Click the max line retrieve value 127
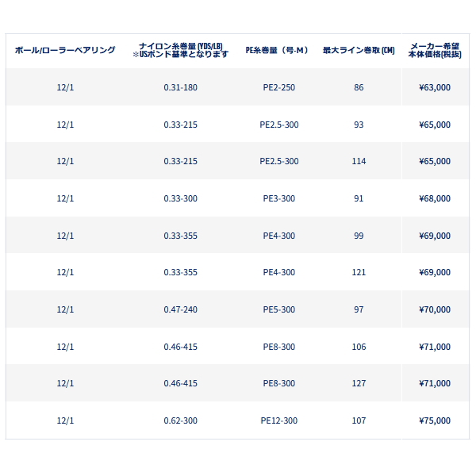Viewport: 476px width, 476px height. 359,383
